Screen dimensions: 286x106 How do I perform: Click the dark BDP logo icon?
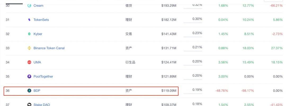coord(29,91)
